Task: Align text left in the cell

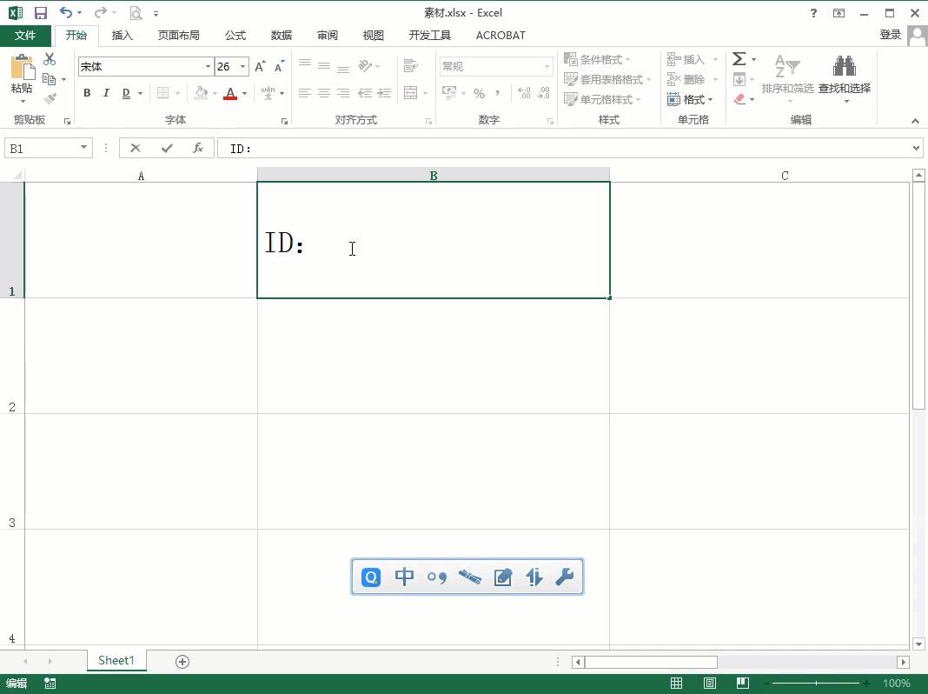Action: click(305, 93)
